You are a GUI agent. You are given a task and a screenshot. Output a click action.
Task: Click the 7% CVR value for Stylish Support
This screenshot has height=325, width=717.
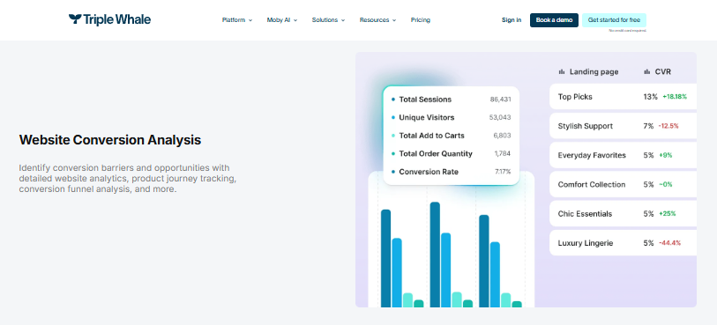click(648, 126)
